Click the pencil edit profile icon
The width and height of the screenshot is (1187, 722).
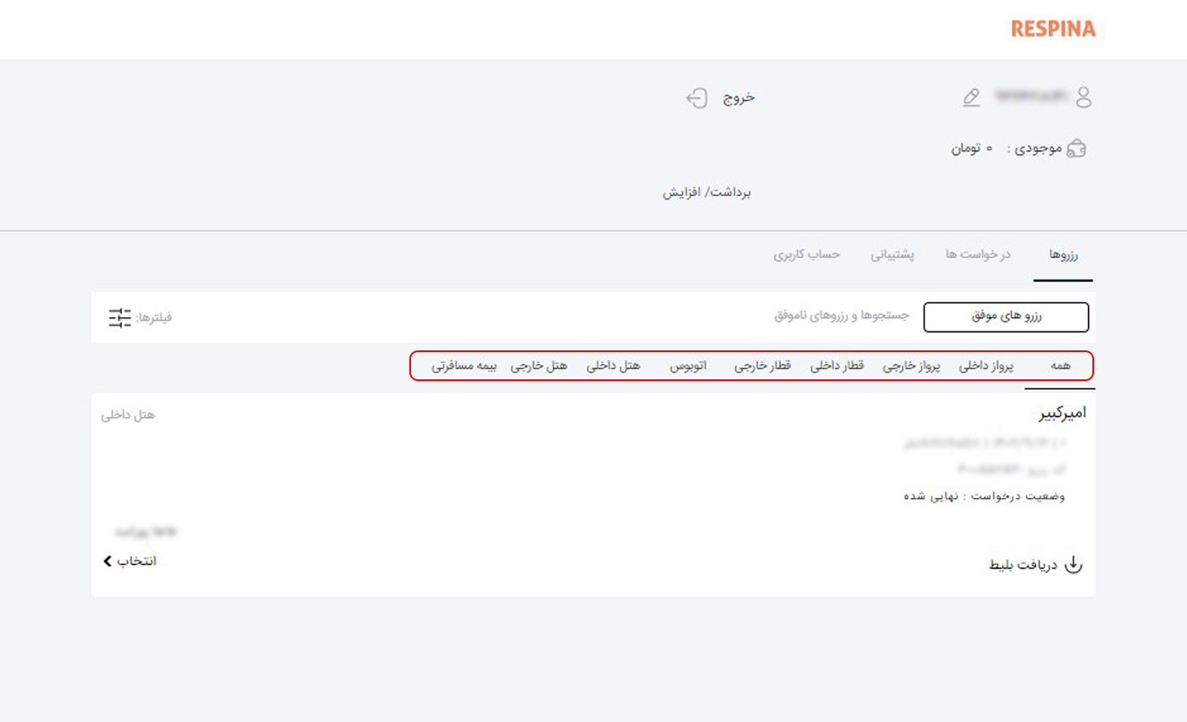click(x=971, y=98)
